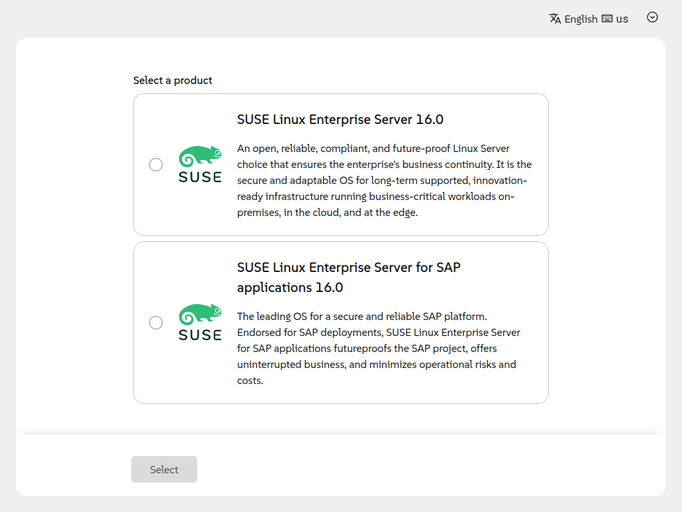Open the options menu chevron at top right
This screenshot has width=682, height=512.
[652, 17]
